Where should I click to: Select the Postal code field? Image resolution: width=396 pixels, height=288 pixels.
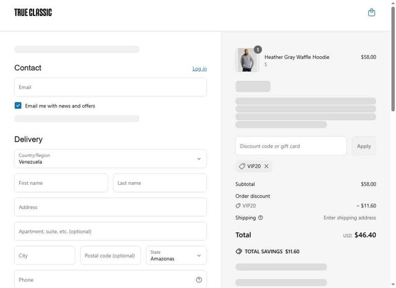point(110,255)
